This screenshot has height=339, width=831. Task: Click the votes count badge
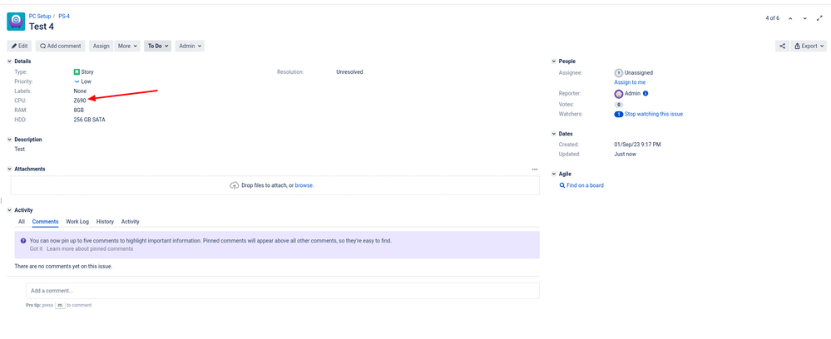coord(619,105)
